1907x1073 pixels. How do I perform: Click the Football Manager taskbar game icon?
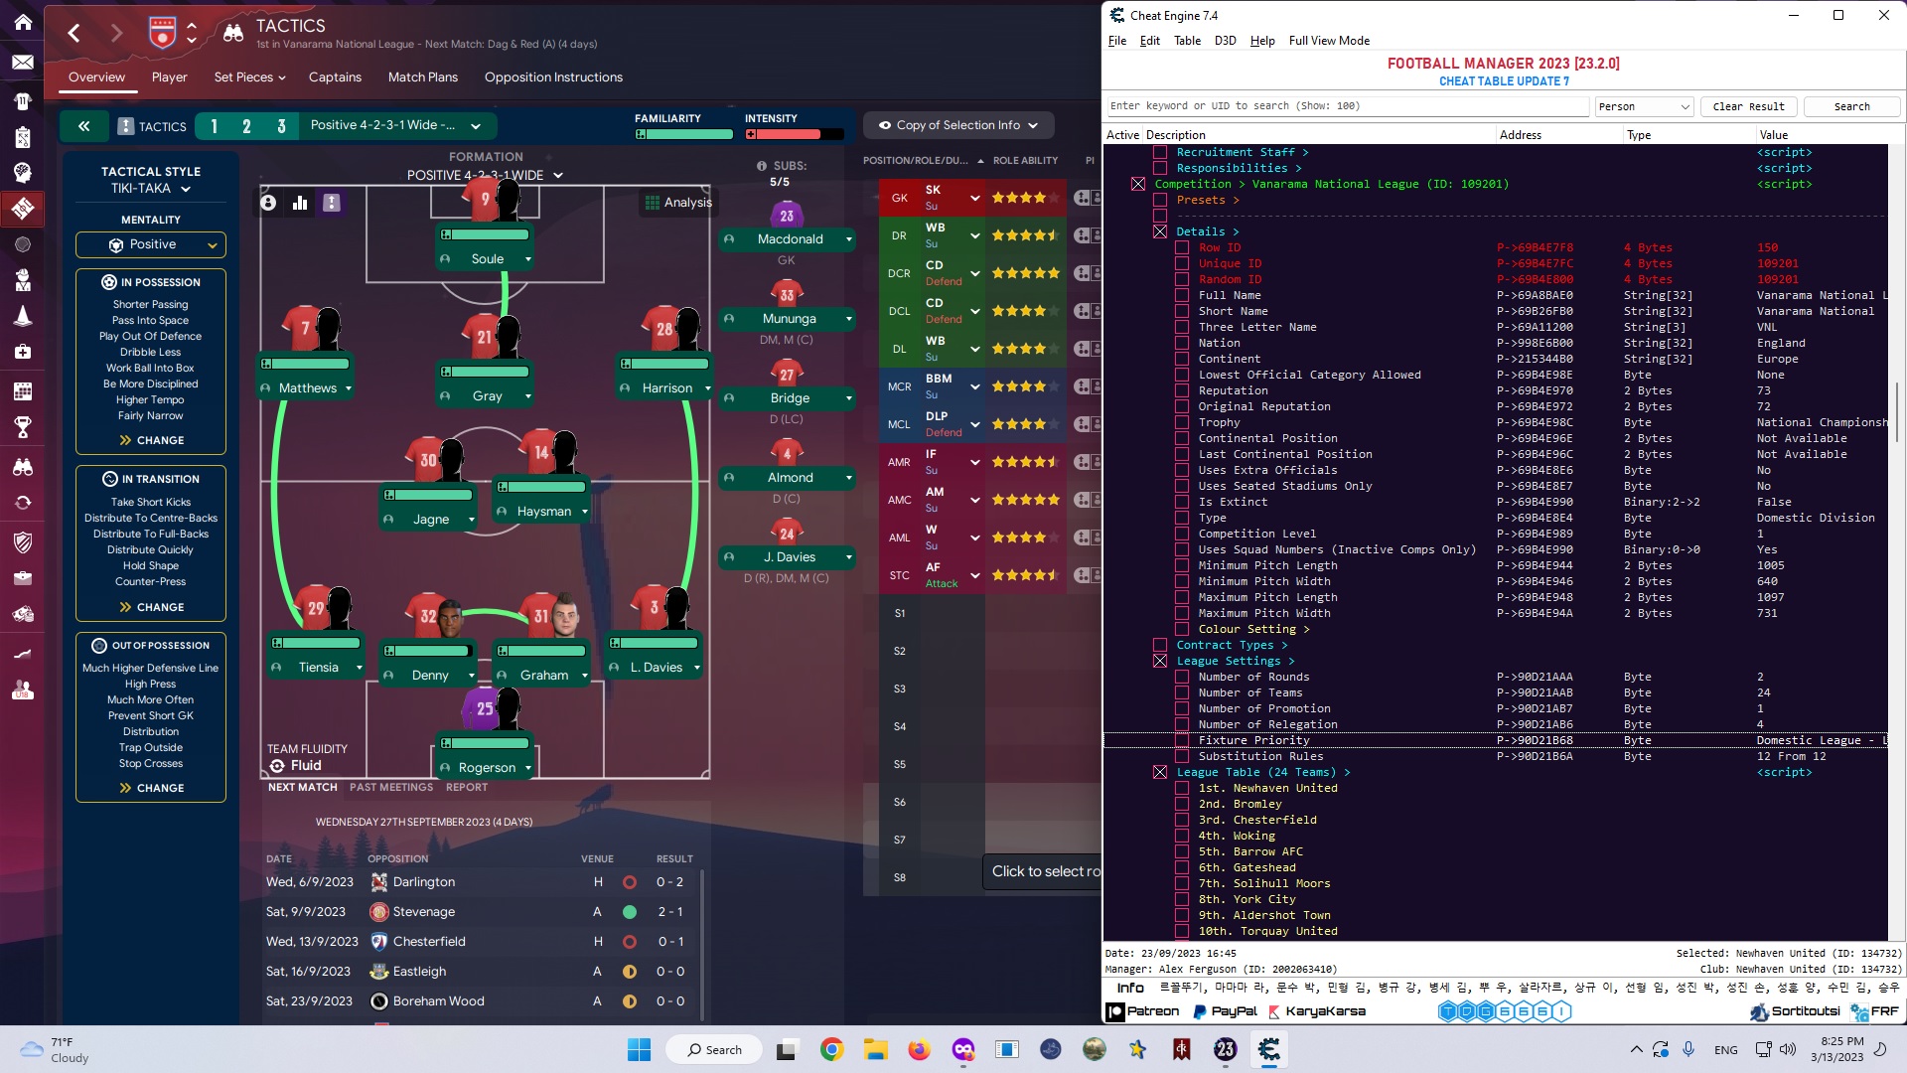click(x=1225, y=1048)
